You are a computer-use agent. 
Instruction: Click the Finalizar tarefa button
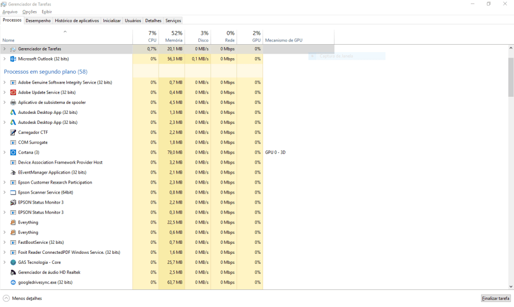pos(495,298)
